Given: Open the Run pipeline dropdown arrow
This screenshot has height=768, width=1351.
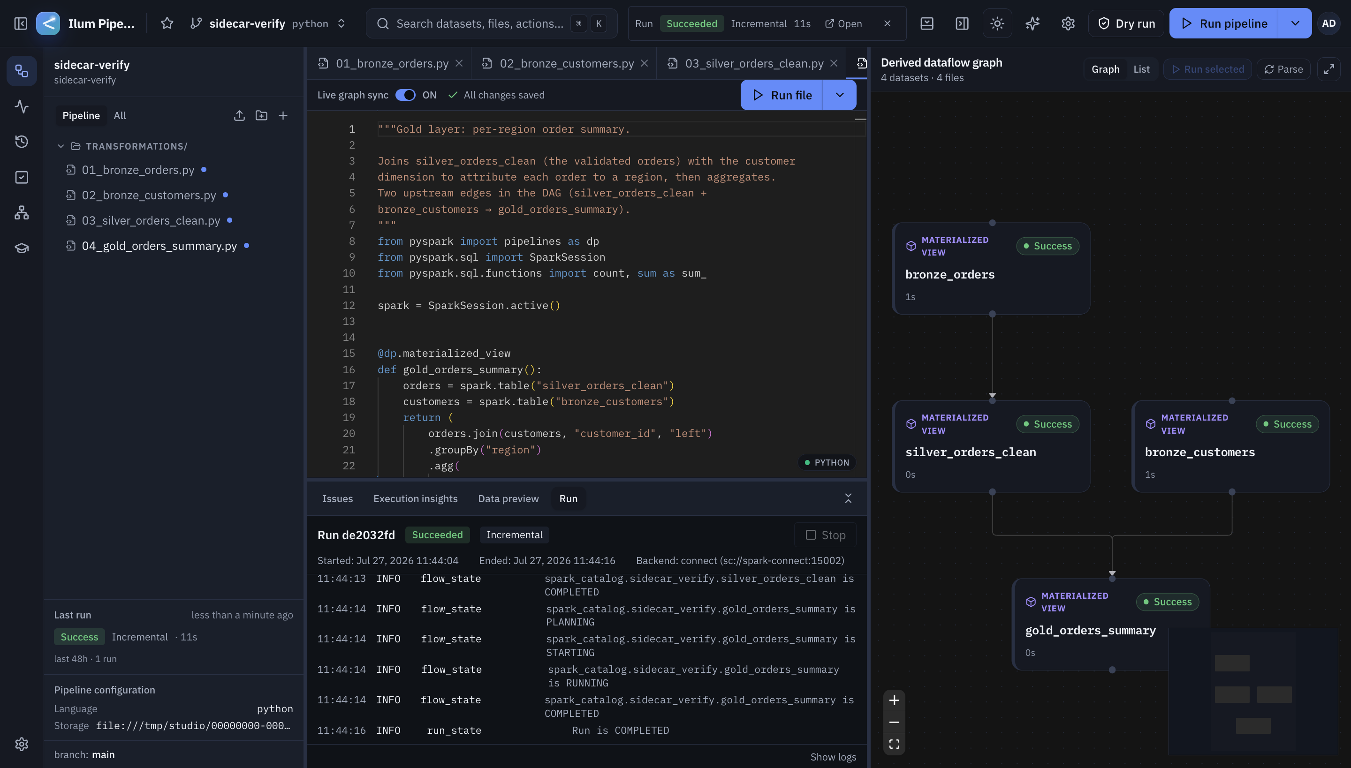Looking at the screenshot, I should pyautogui.click(x=1295, y=23).
